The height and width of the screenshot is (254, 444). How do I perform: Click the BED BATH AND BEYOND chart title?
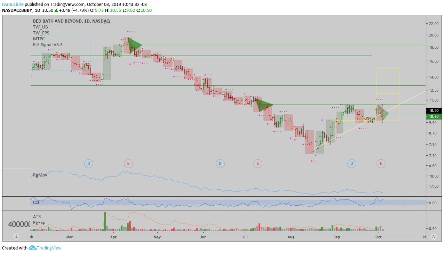point(71,21)
